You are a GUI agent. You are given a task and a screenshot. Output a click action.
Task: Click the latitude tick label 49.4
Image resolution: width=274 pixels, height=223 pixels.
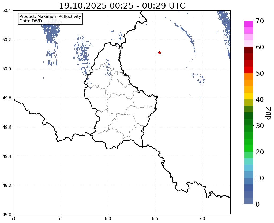pos(7,156)
